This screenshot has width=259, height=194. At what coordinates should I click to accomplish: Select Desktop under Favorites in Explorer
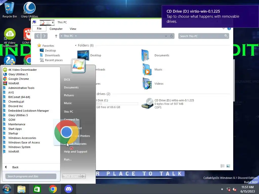pos(50,51)
